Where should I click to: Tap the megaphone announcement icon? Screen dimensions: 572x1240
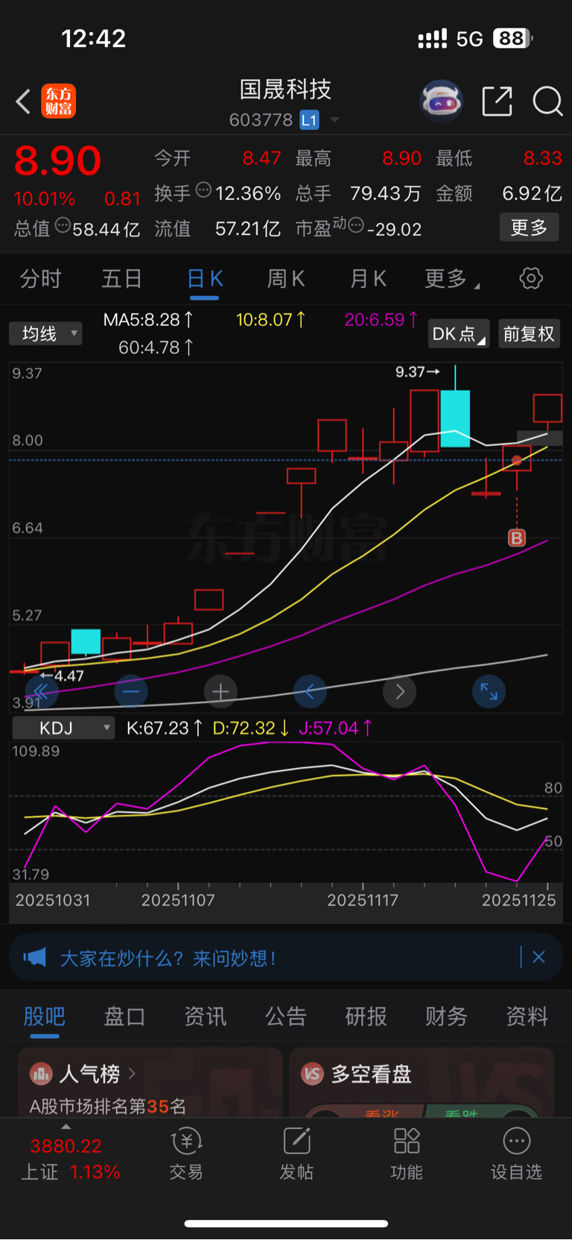click(34, 957)
